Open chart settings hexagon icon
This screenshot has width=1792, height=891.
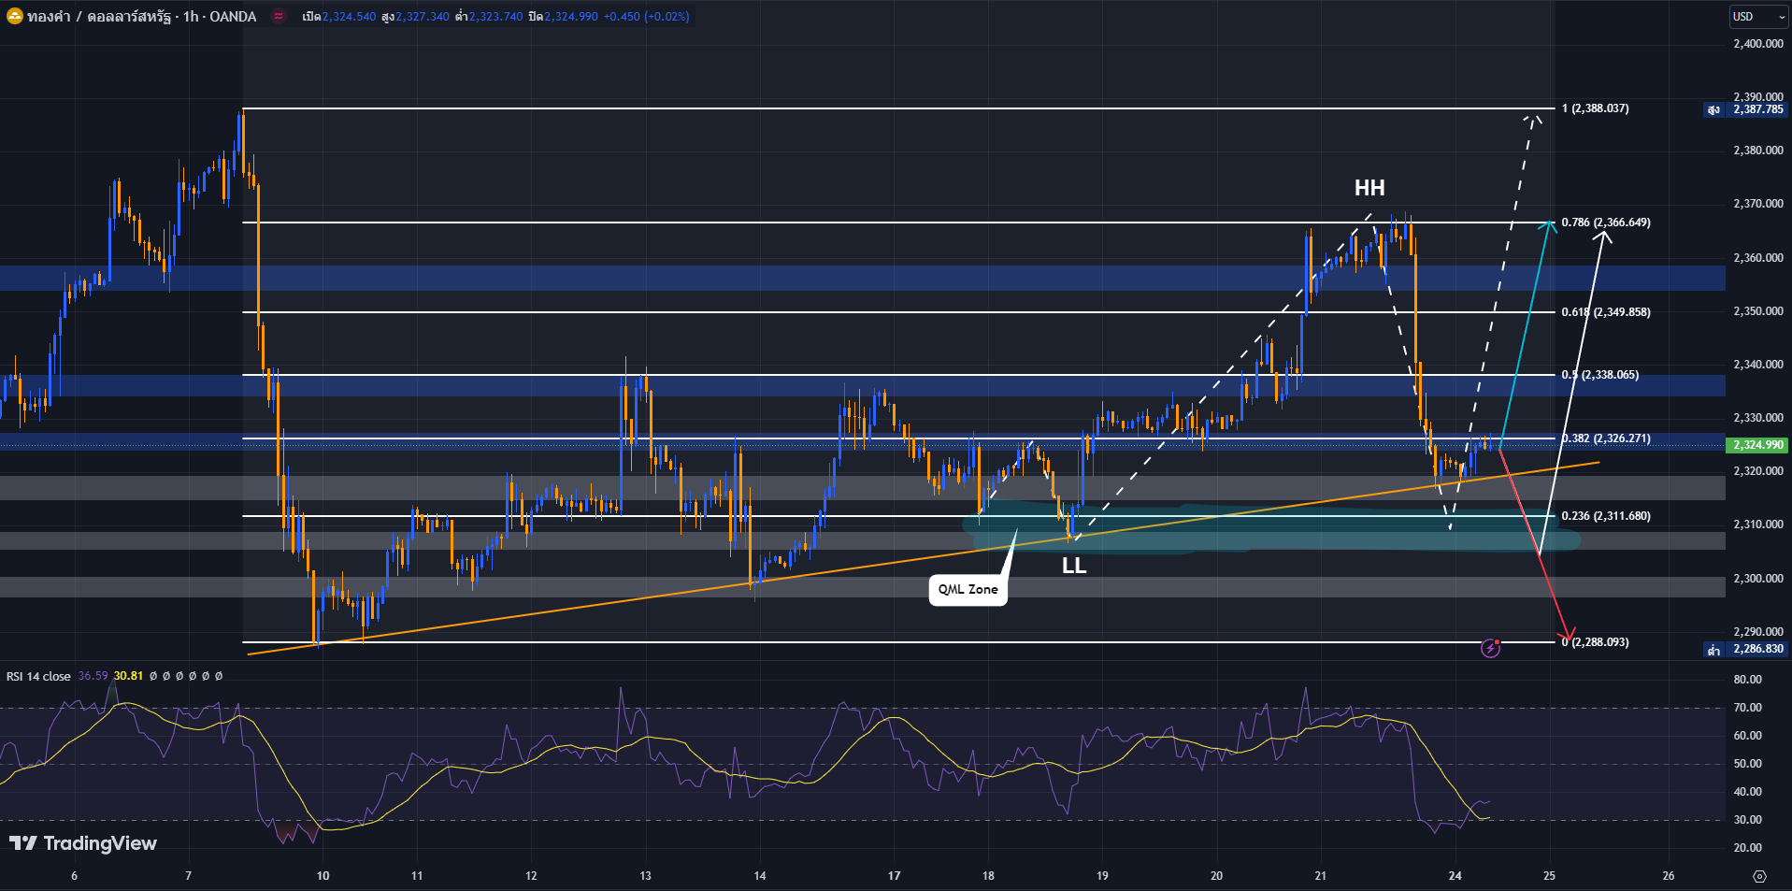[x=1759, y=876]
